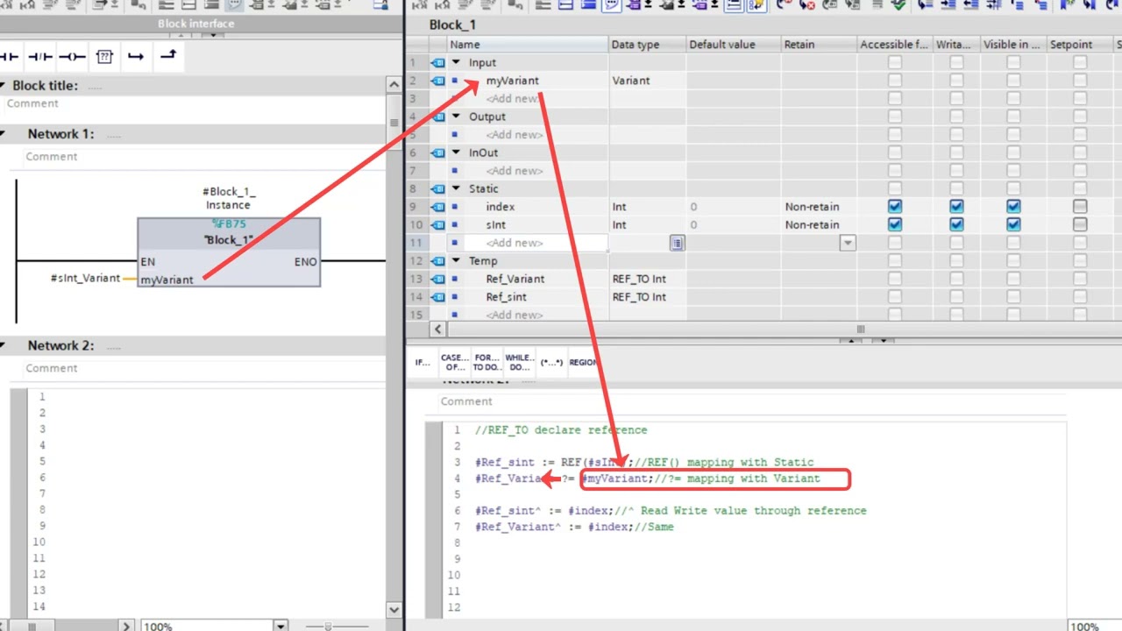
Task: Insert FOR TO DO loop snippet
Action: [486, 362]
